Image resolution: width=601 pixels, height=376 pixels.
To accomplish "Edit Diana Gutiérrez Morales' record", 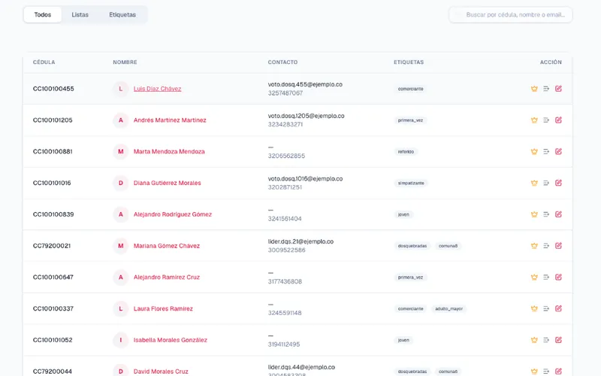I will [x=558, y=183].
